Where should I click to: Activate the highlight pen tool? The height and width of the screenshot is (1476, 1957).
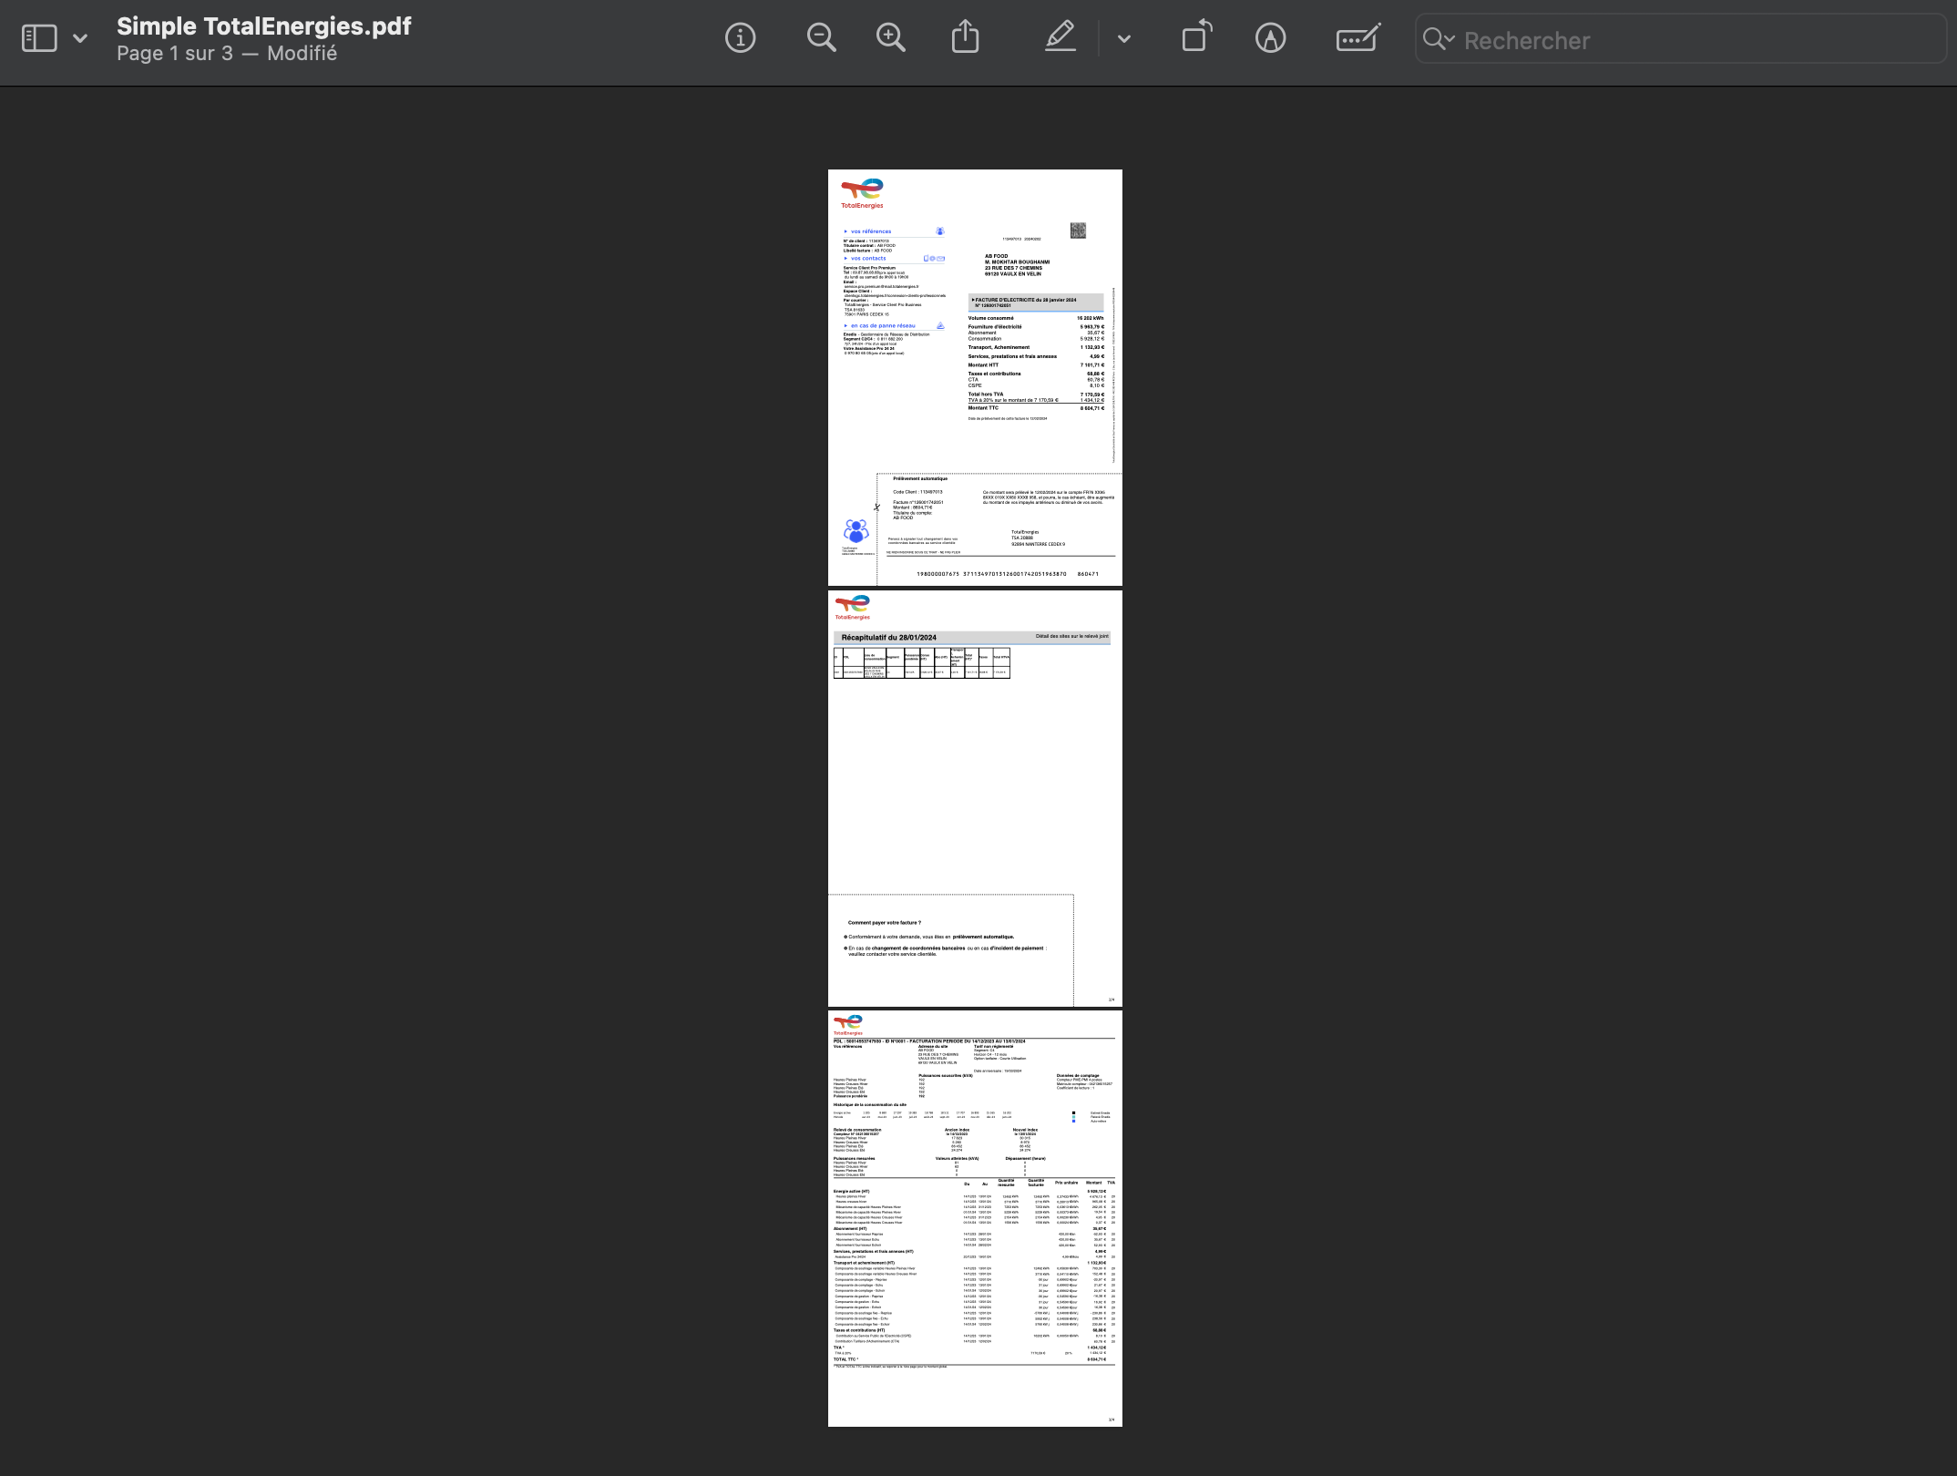[x=1060, y=37]
